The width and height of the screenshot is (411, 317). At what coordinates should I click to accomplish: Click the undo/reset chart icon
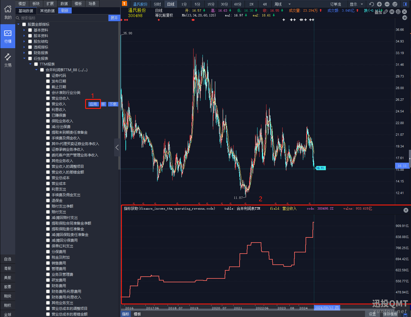coord(371,4)
